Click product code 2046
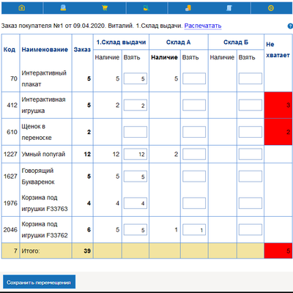Image resolution: width=293 pixels, height=293 pixels. point(10,230)
